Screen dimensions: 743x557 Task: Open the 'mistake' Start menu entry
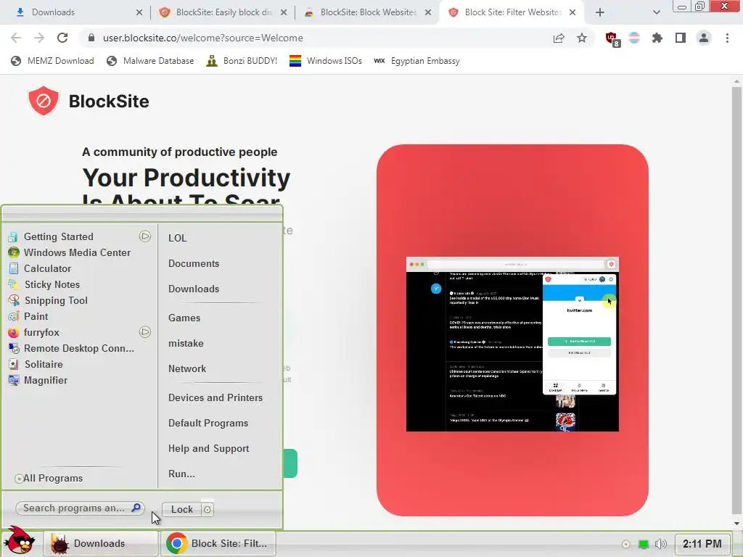[186, 343]
